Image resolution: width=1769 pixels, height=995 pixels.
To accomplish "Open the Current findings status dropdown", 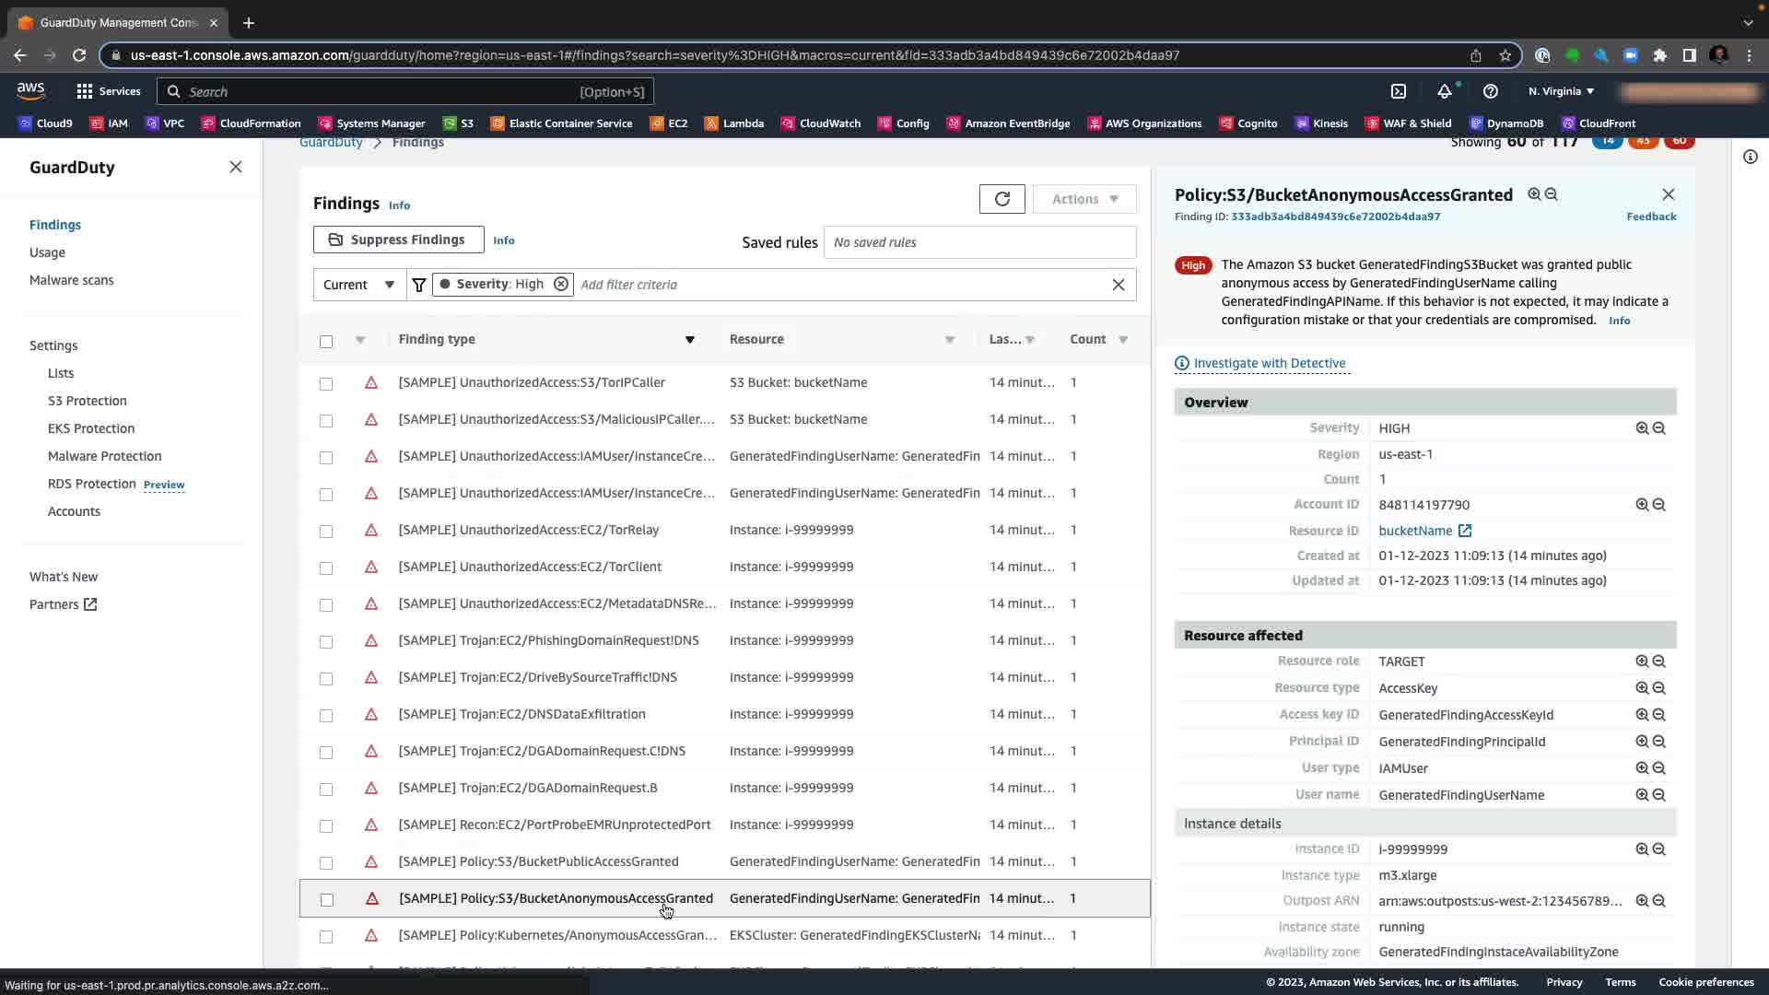I will (359, 285).
